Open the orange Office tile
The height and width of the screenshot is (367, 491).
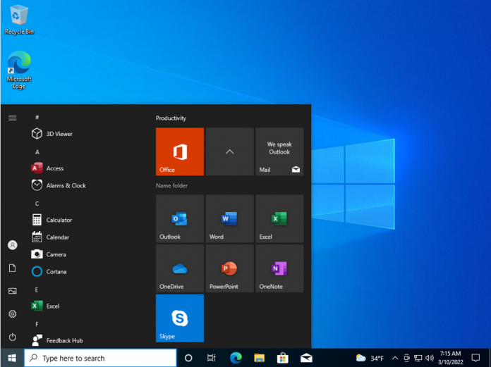180,151
